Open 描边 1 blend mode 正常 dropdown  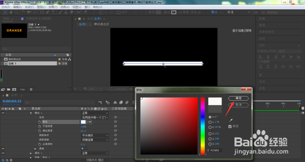point(95,113)
